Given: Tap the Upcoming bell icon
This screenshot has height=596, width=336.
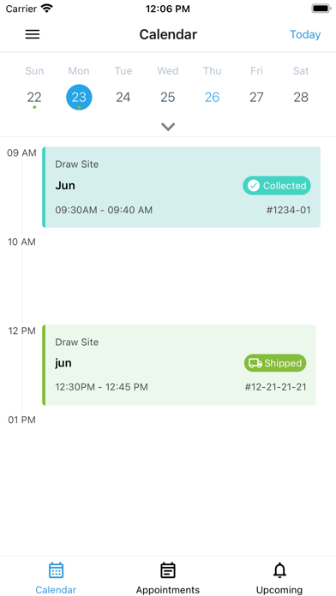Looking at the screenshot, I should tap(279, 570).
